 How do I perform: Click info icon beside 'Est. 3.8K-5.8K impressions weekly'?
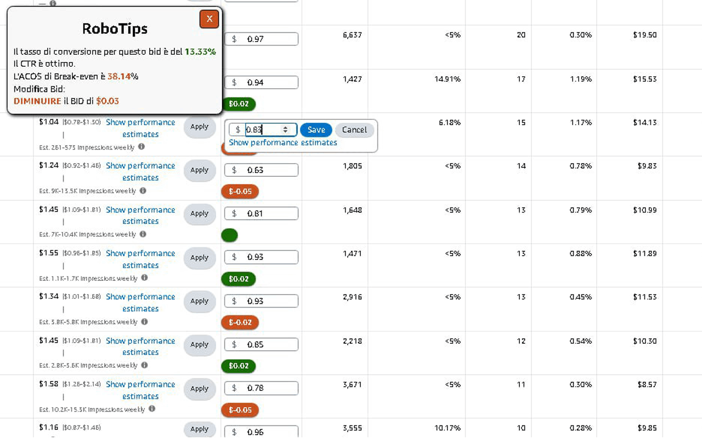click(x=145, y=322)
